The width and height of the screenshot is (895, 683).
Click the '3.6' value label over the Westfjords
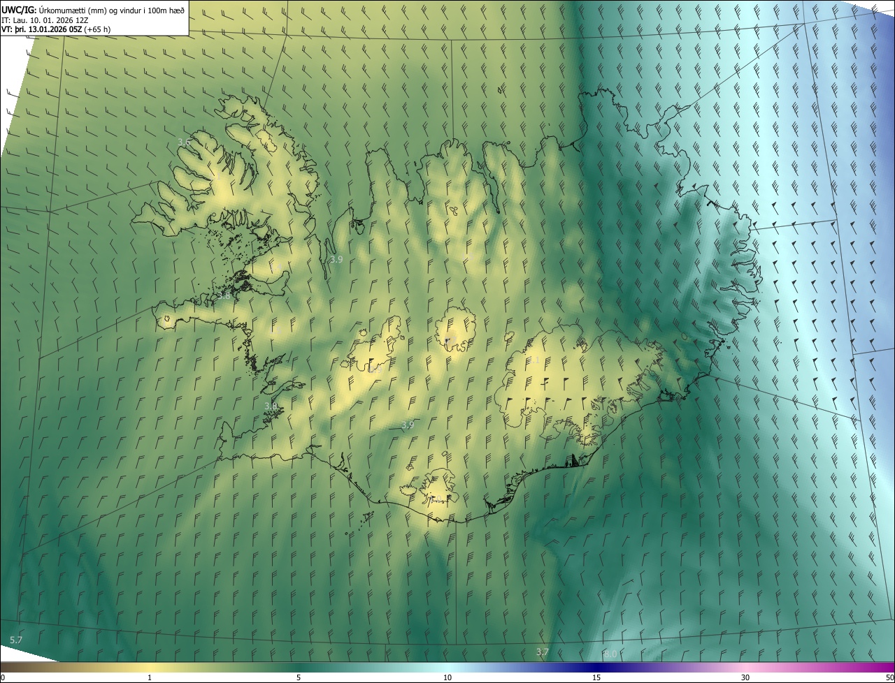(184, 142)
